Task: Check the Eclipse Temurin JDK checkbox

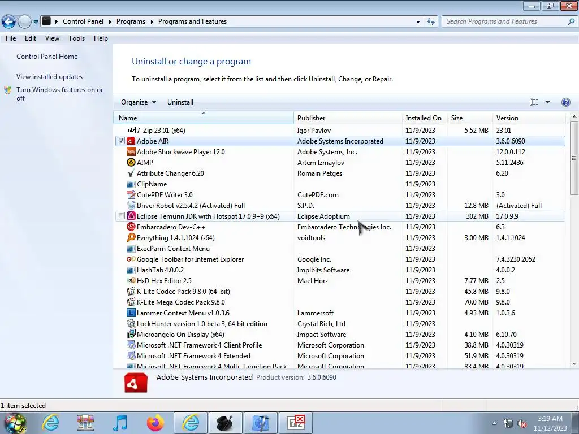Action: (121, 216)
